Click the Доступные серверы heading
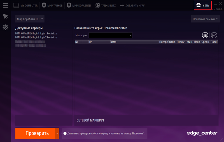The image size is (224, 142). click(x=29, y=28)
